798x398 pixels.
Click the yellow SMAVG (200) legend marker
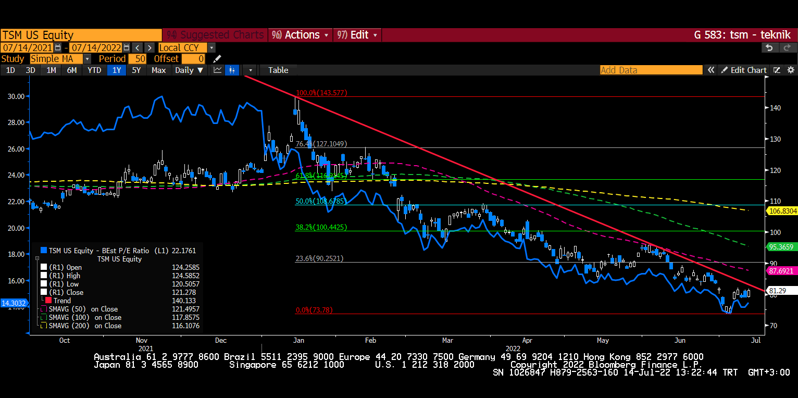click(x=44, y=326)
